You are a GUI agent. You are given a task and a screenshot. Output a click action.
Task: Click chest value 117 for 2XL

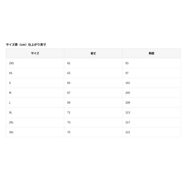pyautogui.click(x=128, y=122)
